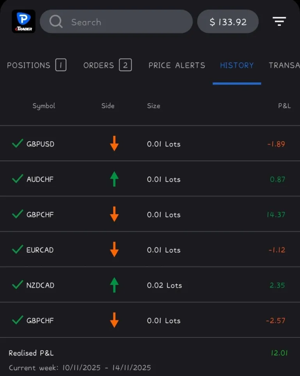Click the EURCAD sell arrow icon

pos(114,250)
